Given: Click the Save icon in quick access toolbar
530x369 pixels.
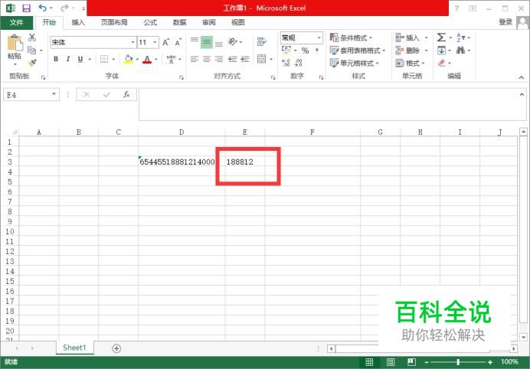Looking at the screenshot, I should pyautogui.click(x=26, y=8).
